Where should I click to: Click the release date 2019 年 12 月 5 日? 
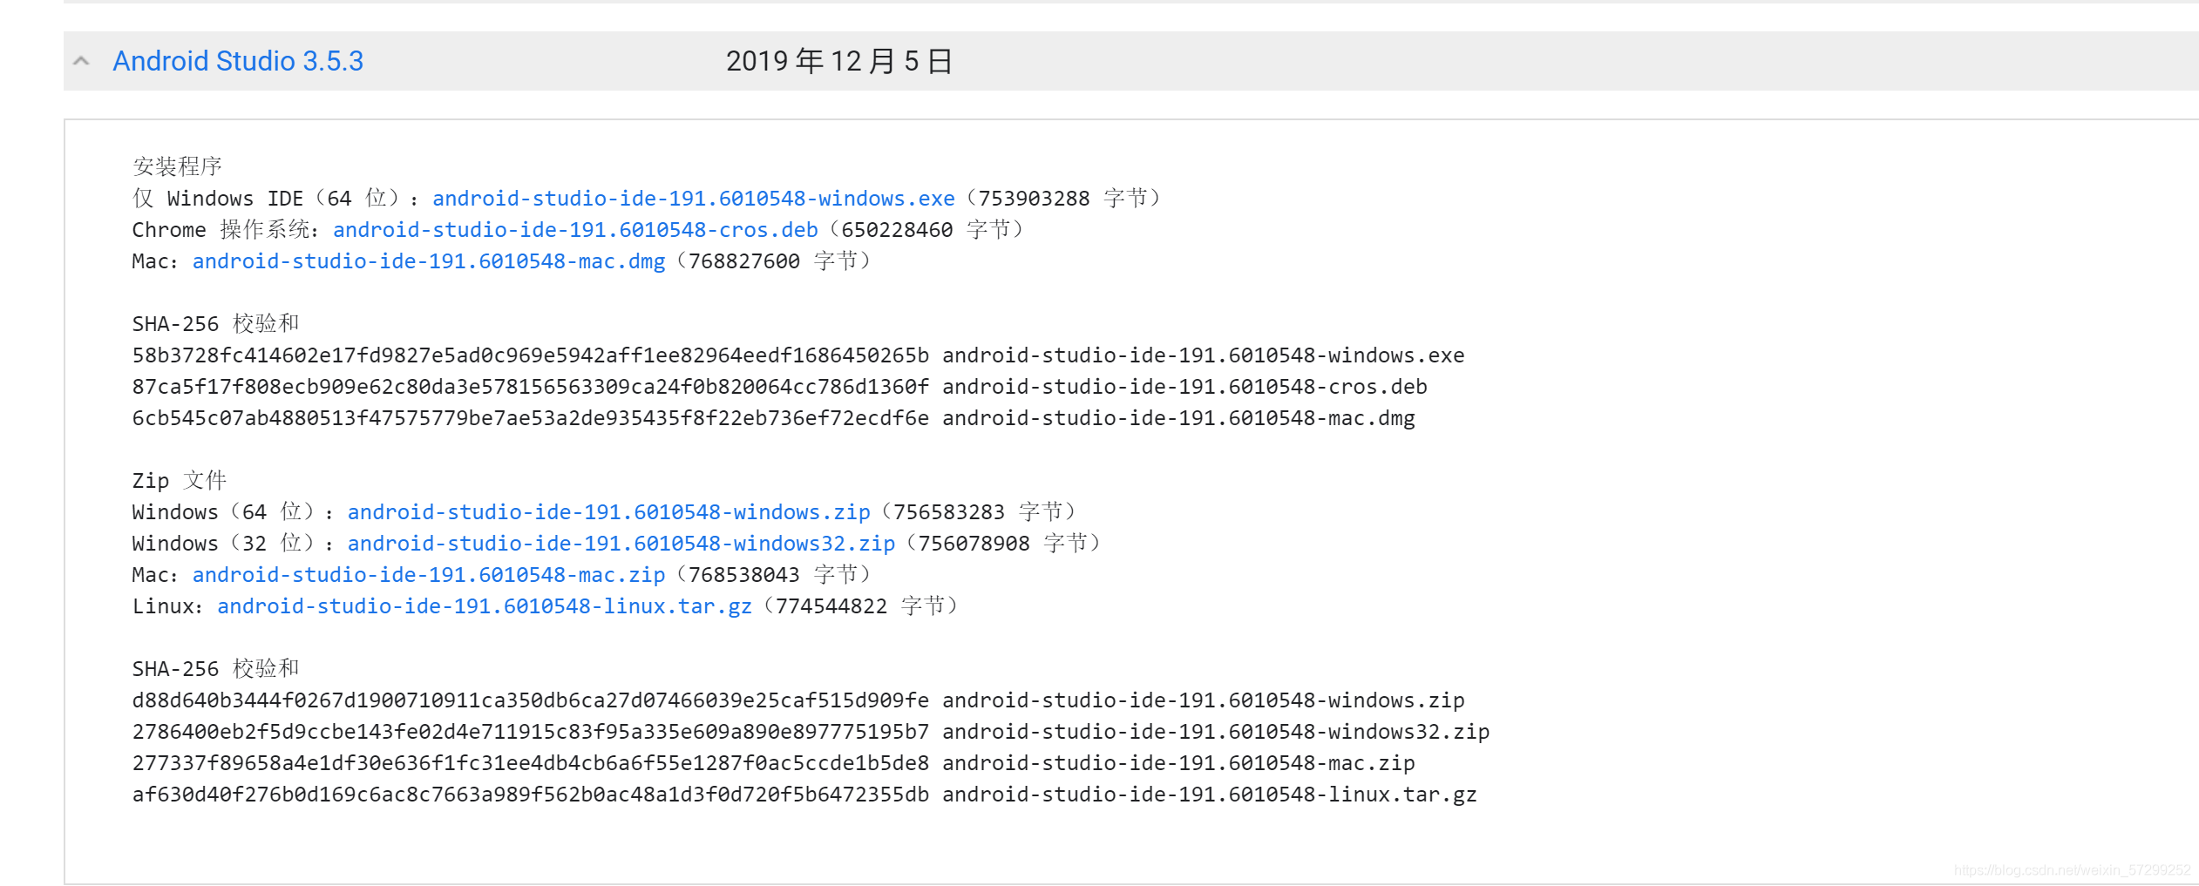tap(839, 61)
